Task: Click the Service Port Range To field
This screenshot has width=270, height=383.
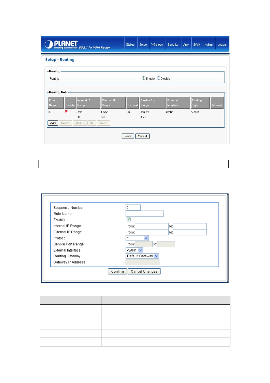Action: point(166,244)
